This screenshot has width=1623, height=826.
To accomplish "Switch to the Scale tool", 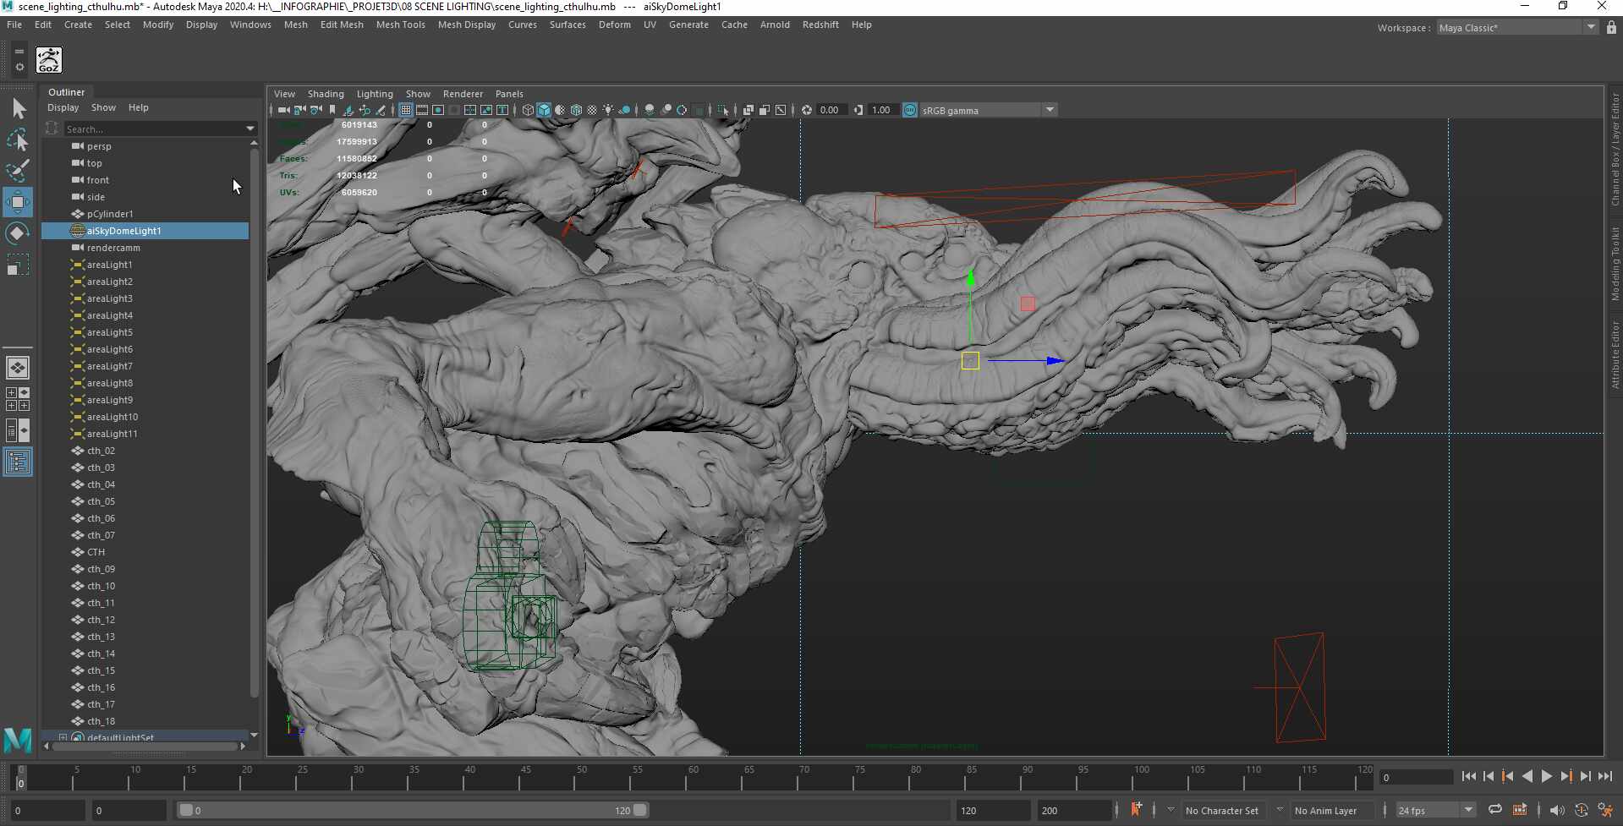I will tap(18, 265).
